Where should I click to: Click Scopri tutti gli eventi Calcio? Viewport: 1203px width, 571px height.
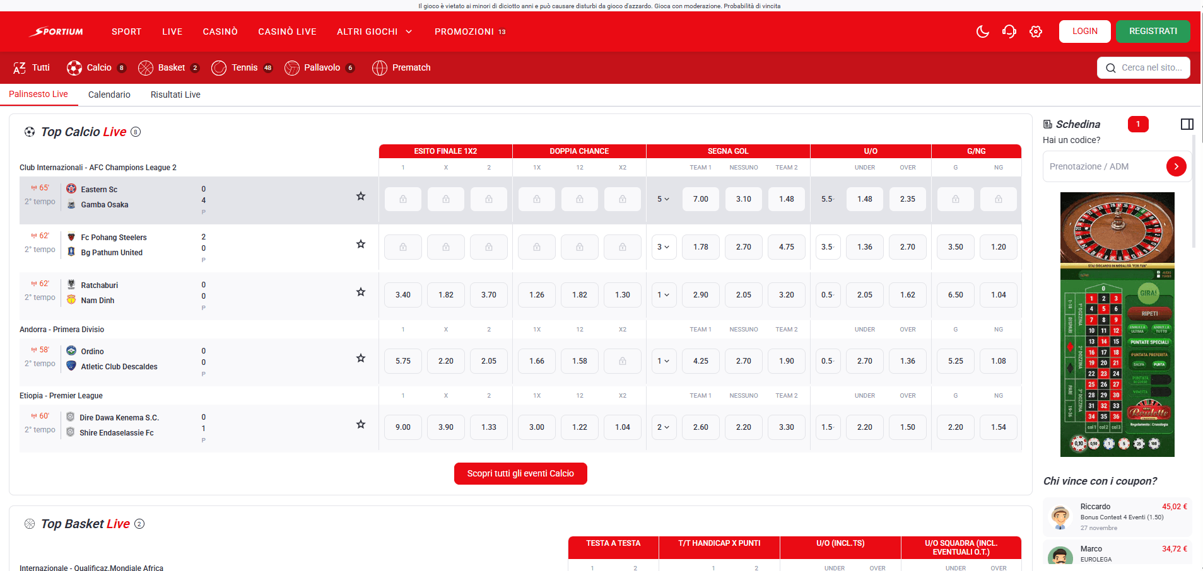pyautogui.click(x=520, y=473)
